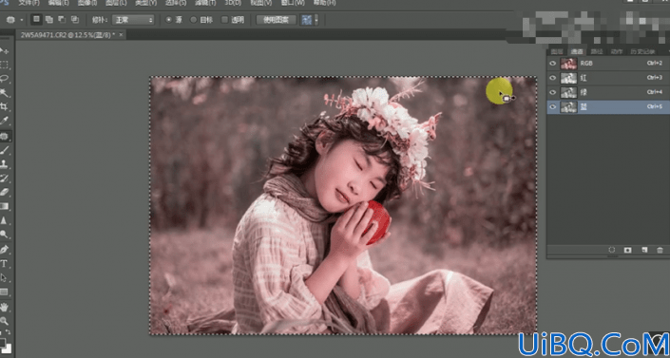670x358 pixels.
Task: Select the Clone Stamp tool
Action: 4,164
